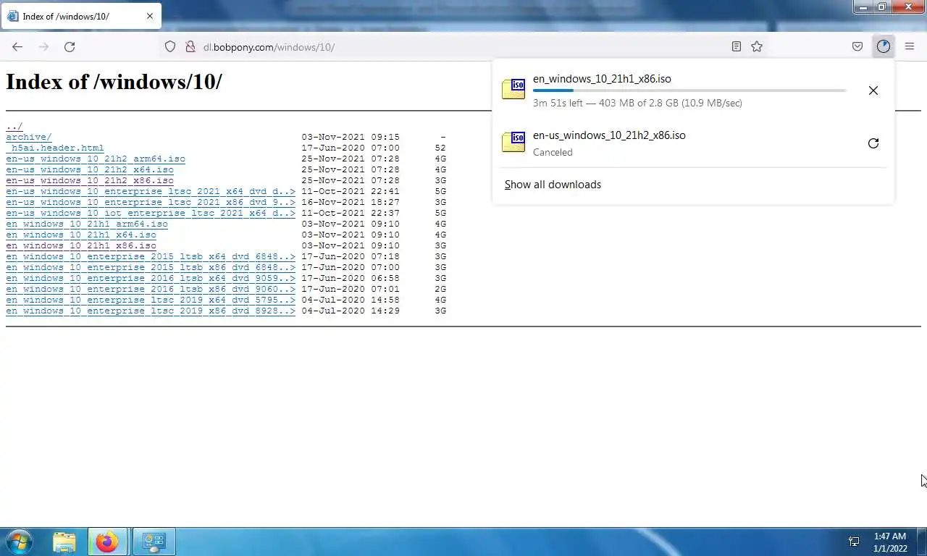The width and height of the screenshot is (927, 556).
Task: Click the ISO file icon for the canceled download
Action: [513, 142]
